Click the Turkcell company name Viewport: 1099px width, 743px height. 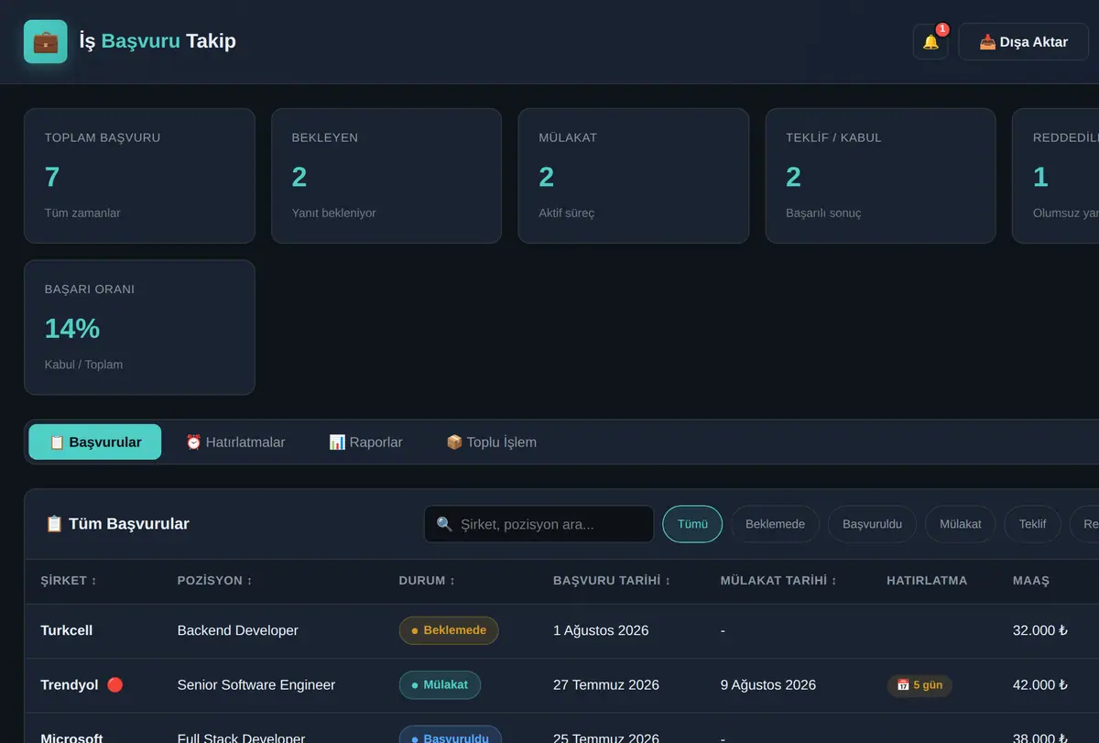click(x=67, y=630)
